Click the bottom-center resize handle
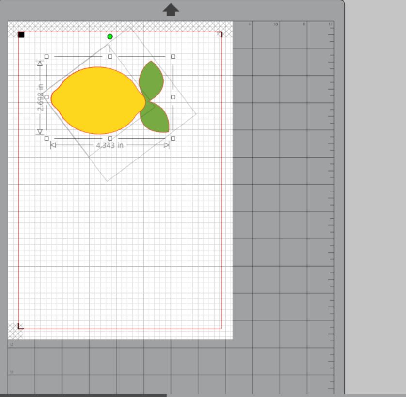The height and width of the screenshot is (397, 406). [110, 138]
